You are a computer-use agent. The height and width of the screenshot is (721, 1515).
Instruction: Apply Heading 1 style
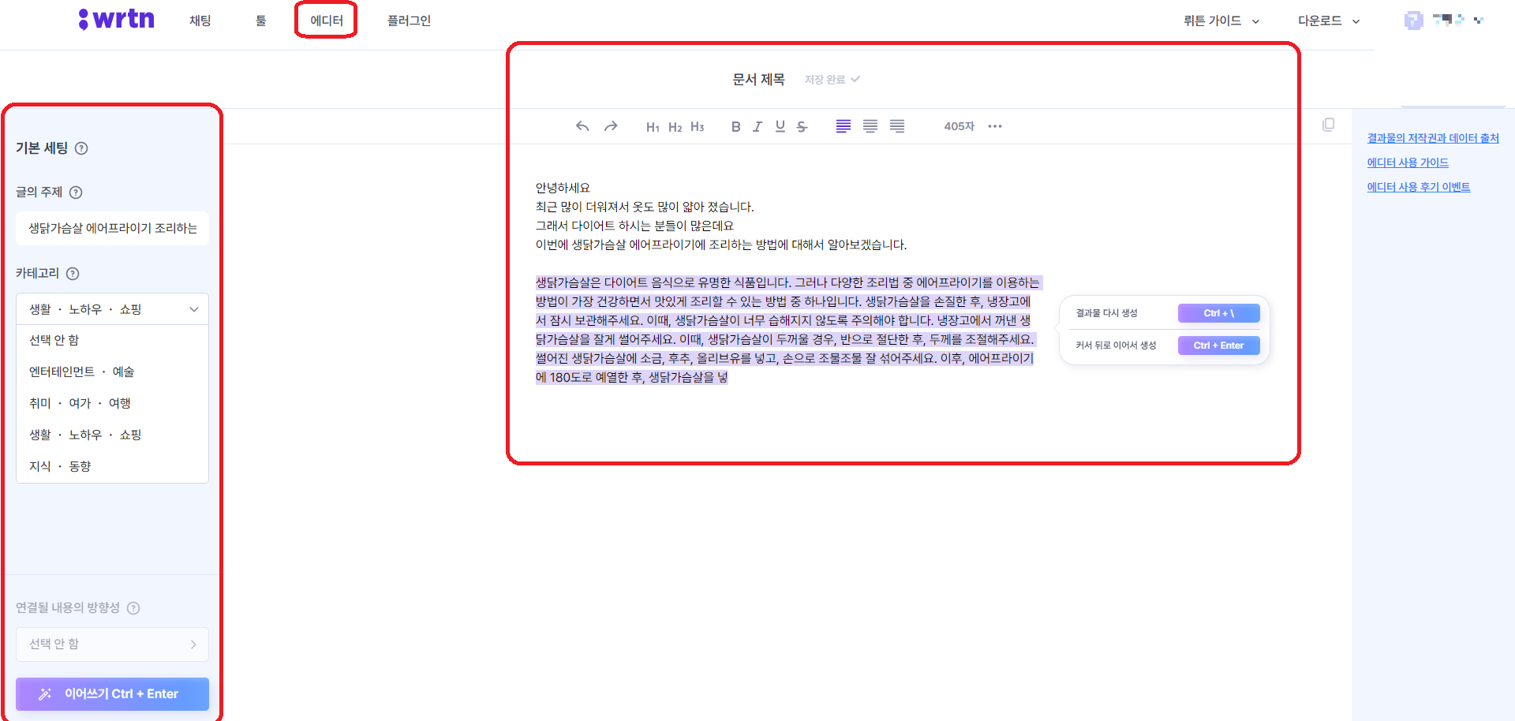coord(653,127)
